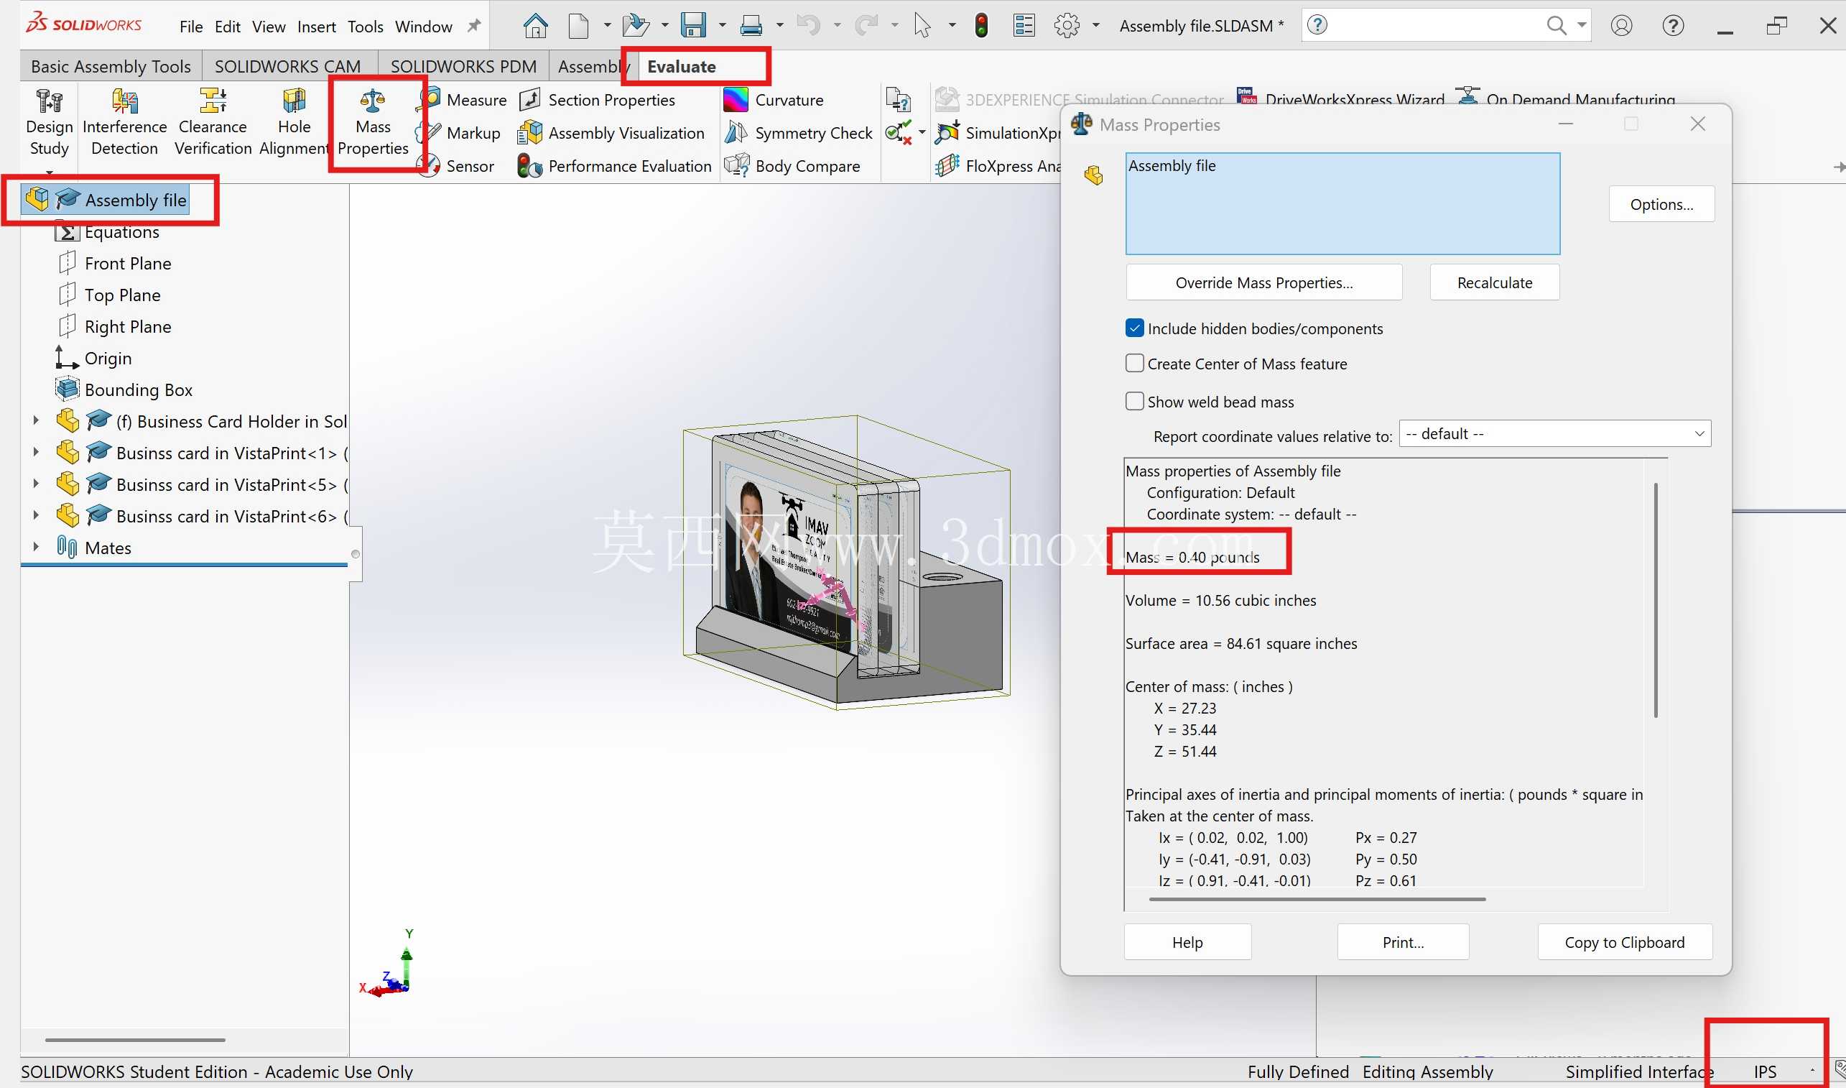The image size is (1846, 1088).
Task: Open the Mass Properties tool
Action: point(373,121)
